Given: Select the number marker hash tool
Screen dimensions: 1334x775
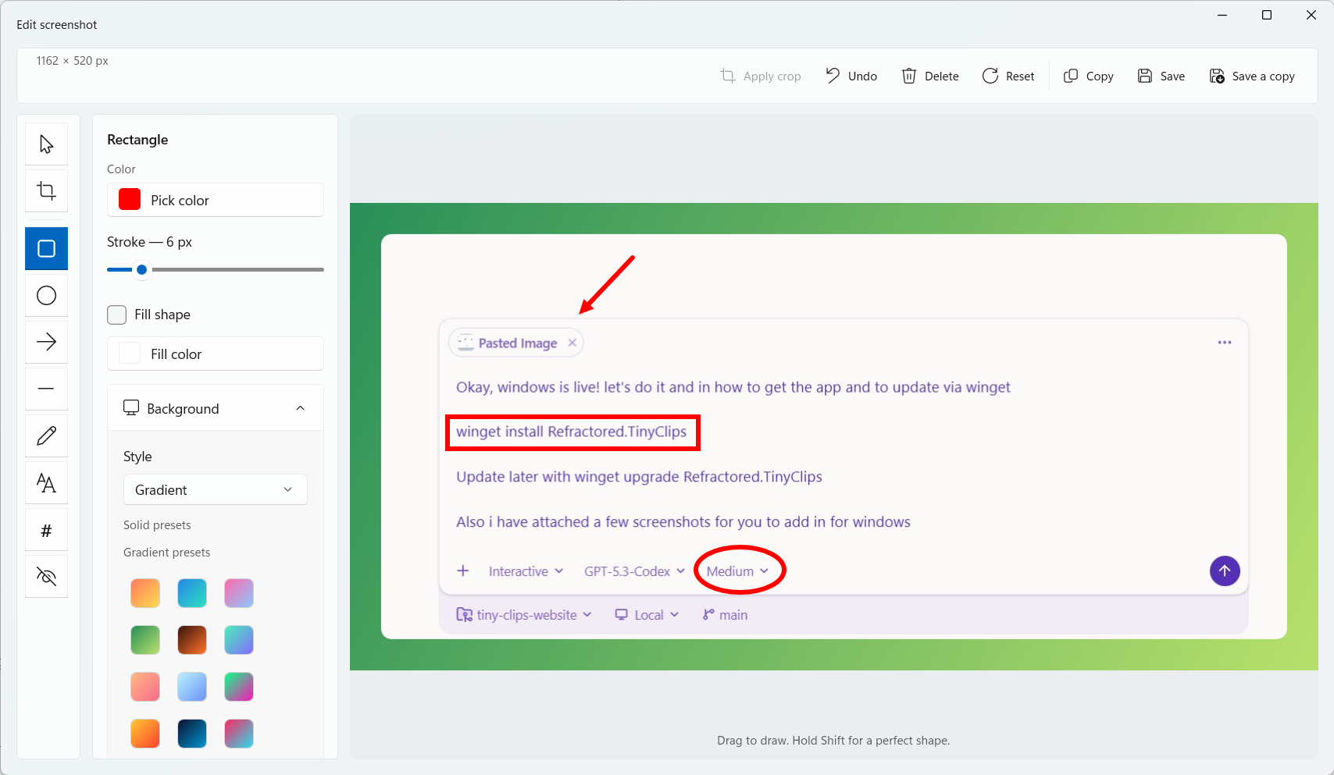Looking at the screenshot, I should pyautogui.click(x=47, y=531).
